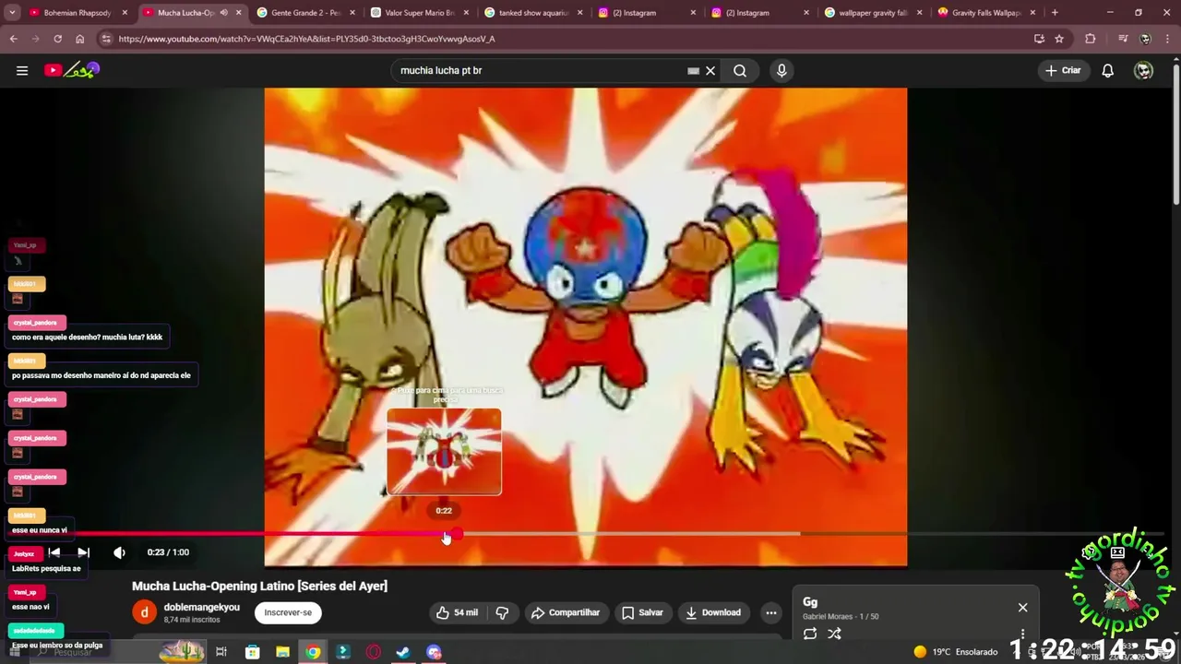Viewport: 1181px width, 664px height.
Task: Open the YouTube notifications bell
Action: click(x=1108, y=70)
